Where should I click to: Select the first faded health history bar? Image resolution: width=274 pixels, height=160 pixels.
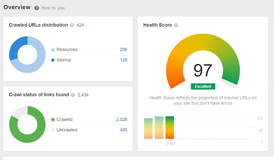pos(148,129)
